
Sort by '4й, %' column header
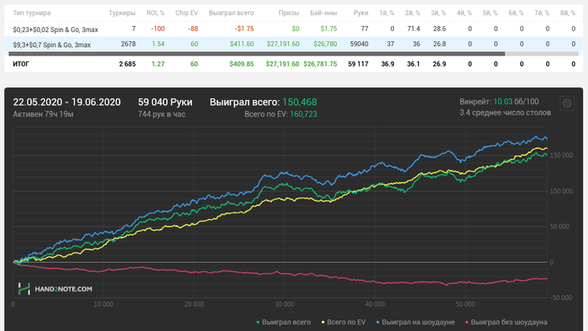(x=465, y=13)
